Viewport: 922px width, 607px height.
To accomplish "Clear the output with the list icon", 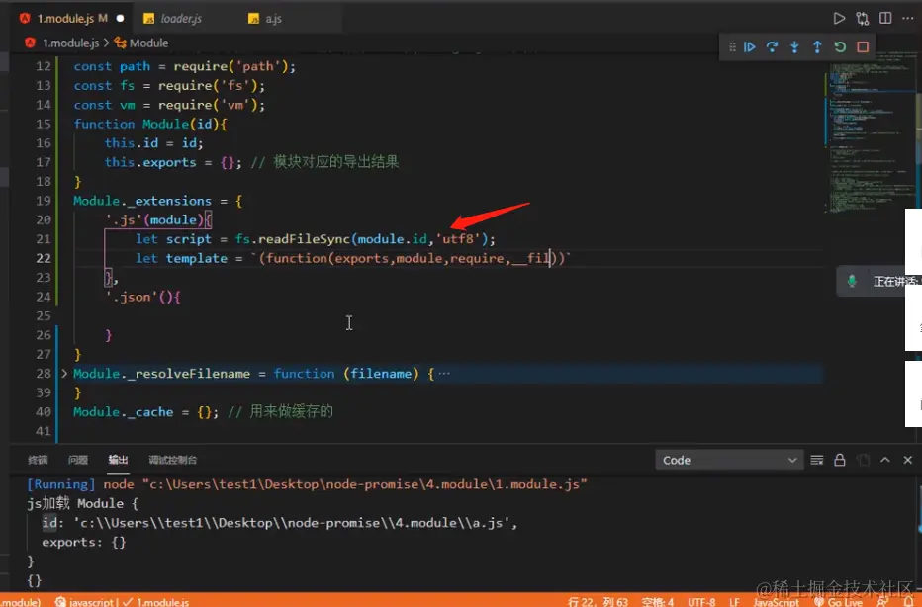I will 817,460.
